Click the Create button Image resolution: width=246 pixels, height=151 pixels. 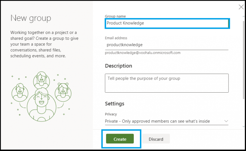point(120,139)
